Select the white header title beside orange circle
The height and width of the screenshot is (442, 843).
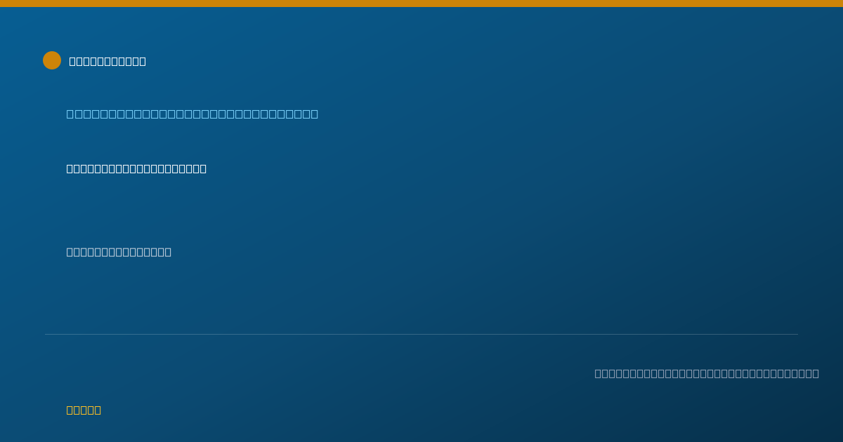coord(107,61)
